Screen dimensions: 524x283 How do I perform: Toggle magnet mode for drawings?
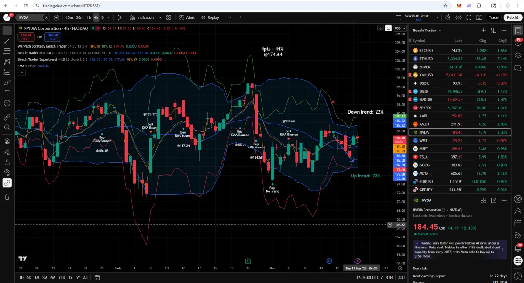pos(7,141)
